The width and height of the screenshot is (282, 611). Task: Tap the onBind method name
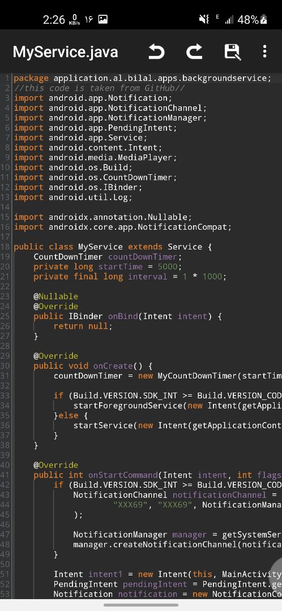coord(123,316)
